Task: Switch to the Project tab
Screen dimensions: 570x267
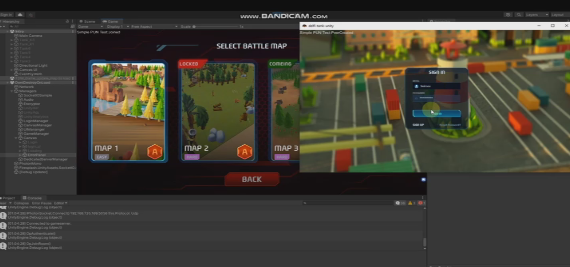Action: coord(8,198)
